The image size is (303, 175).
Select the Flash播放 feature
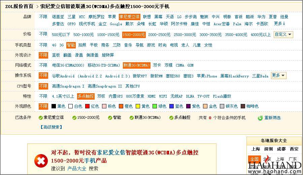pyautogui.click(x=222, y=96)
